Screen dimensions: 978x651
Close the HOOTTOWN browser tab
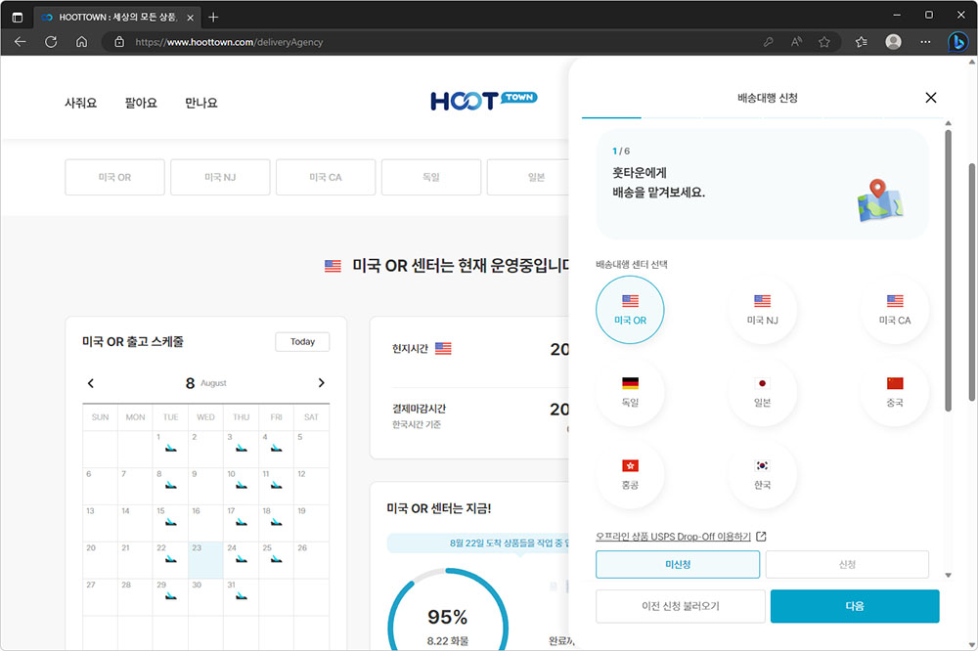click(191, 18)
